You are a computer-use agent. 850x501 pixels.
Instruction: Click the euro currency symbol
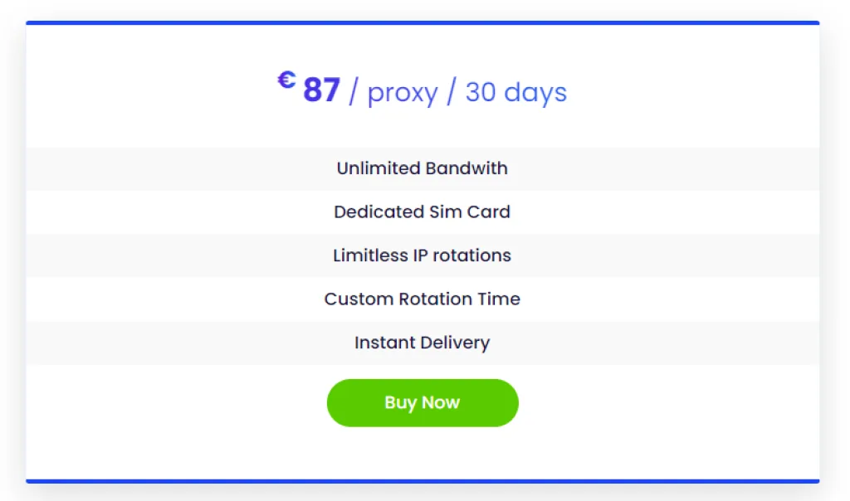click(x=286, y=80)
